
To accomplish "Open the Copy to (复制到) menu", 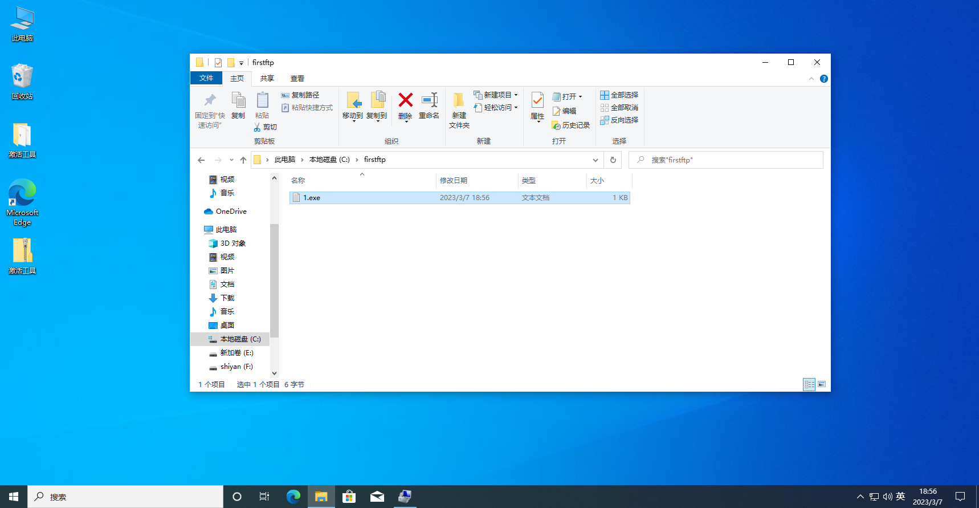I will click(x=377, y=107).
